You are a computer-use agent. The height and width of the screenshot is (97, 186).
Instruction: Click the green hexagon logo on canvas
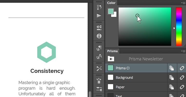(46, 52)
